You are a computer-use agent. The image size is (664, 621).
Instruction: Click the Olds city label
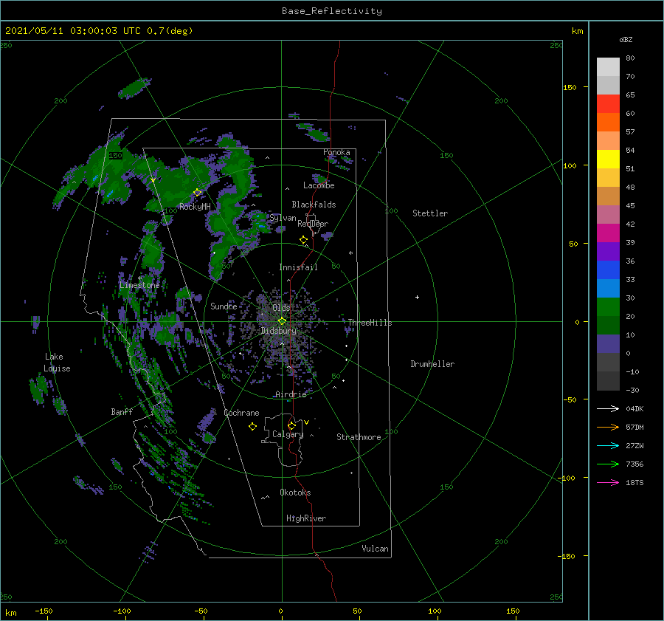click(x=281, y=308)
